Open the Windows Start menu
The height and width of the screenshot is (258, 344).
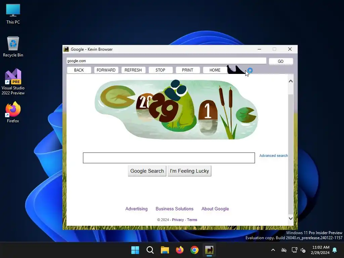pyautogui.click(x=135, y=250)
